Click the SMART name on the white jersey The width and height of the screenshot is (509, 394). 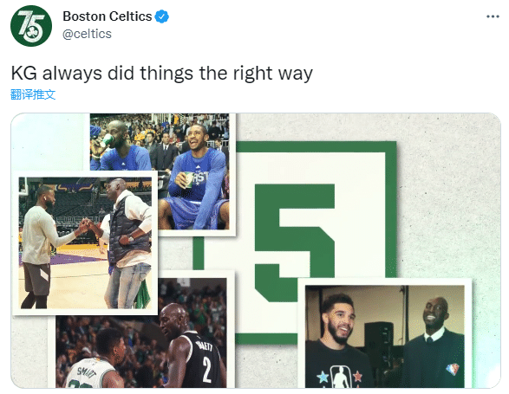coord(87,371)
